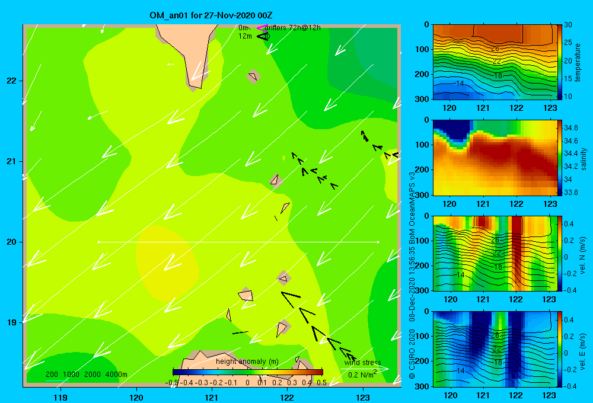Click the '14' isotherm label in temperature panel
Viewport: 593px width, 403px height.
pos(460,84)
